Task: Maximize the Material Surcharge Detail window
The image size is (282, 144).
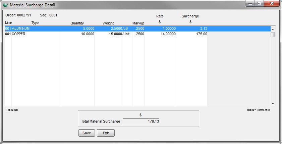Action: pyautogui.click(x=259, y=4)
